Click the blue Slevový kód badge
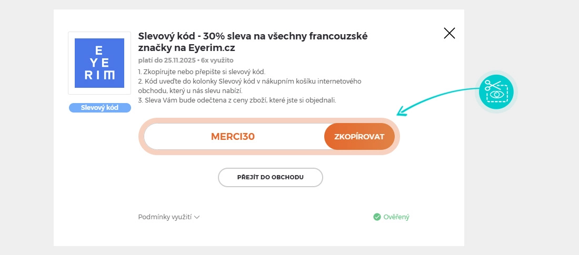The width and height of the screenshot is (579, 255). pyautogui.click(x=99, y=108)
